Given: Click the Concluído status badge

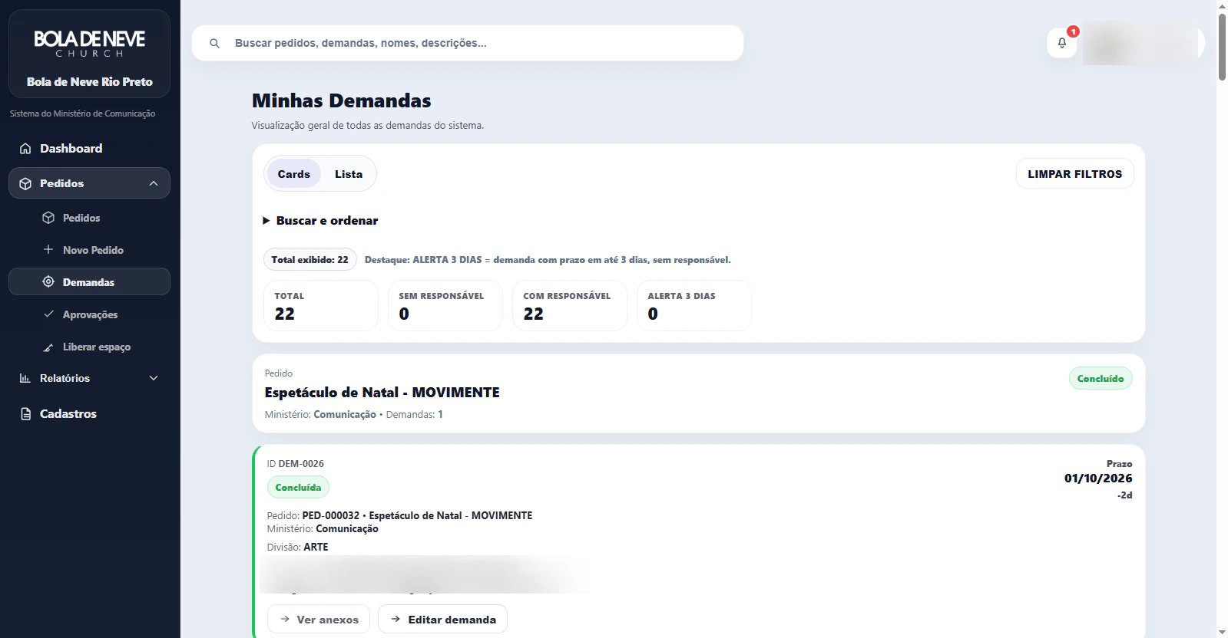Looking at the screenshot, I should coord(1101,379).
